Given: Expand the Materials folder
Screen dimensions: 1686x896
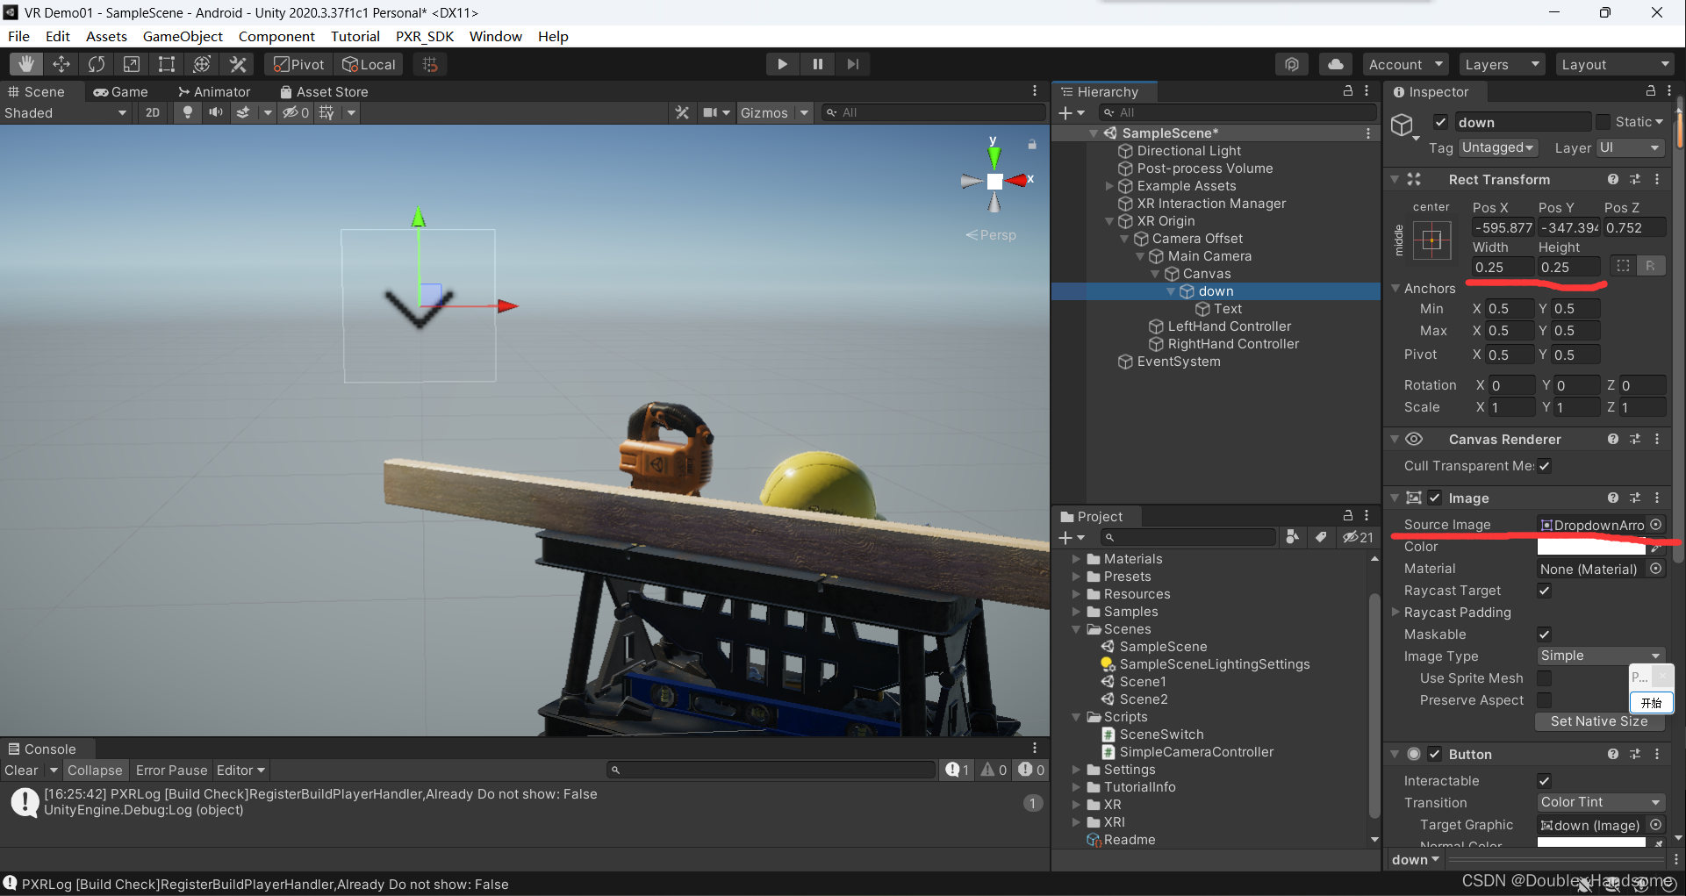Looking at the screenshot, I should (1077, 559).
